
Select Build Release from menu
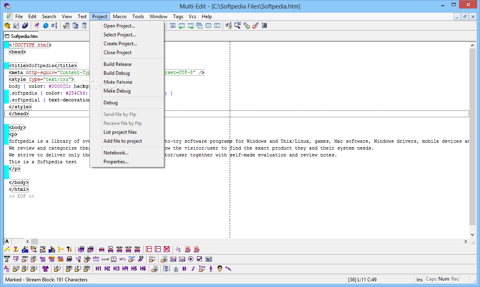click(x=118, y=64)
